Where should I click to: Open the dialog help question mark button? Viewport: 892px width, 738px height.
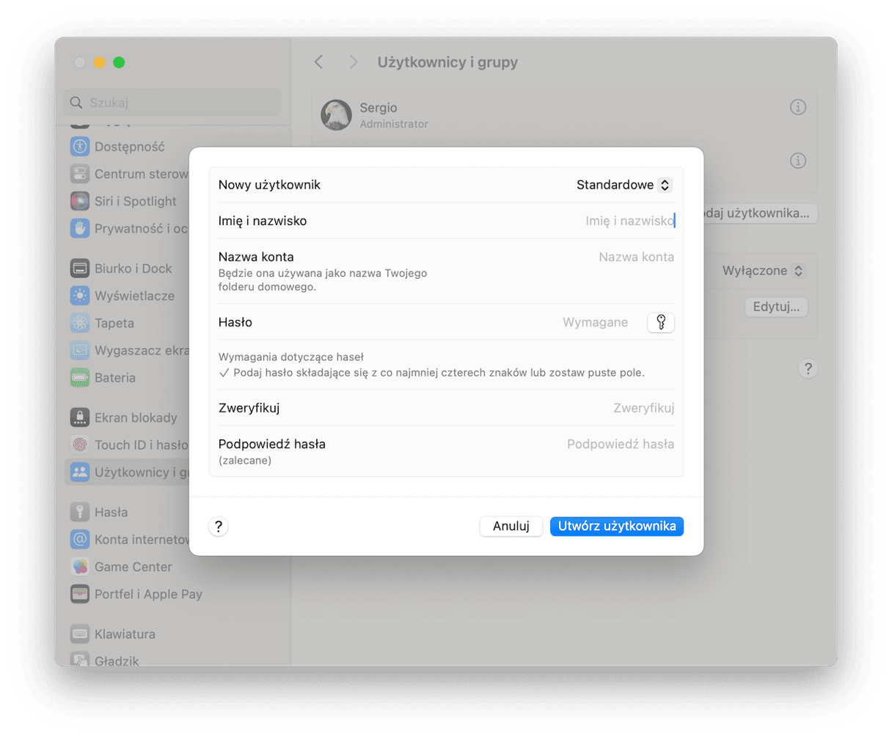coord(219,526)
